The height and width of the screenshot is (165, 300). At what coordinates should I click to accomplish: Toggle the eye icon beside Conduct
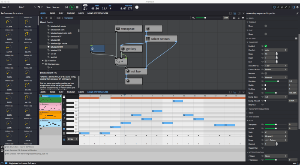coord(262,50)
